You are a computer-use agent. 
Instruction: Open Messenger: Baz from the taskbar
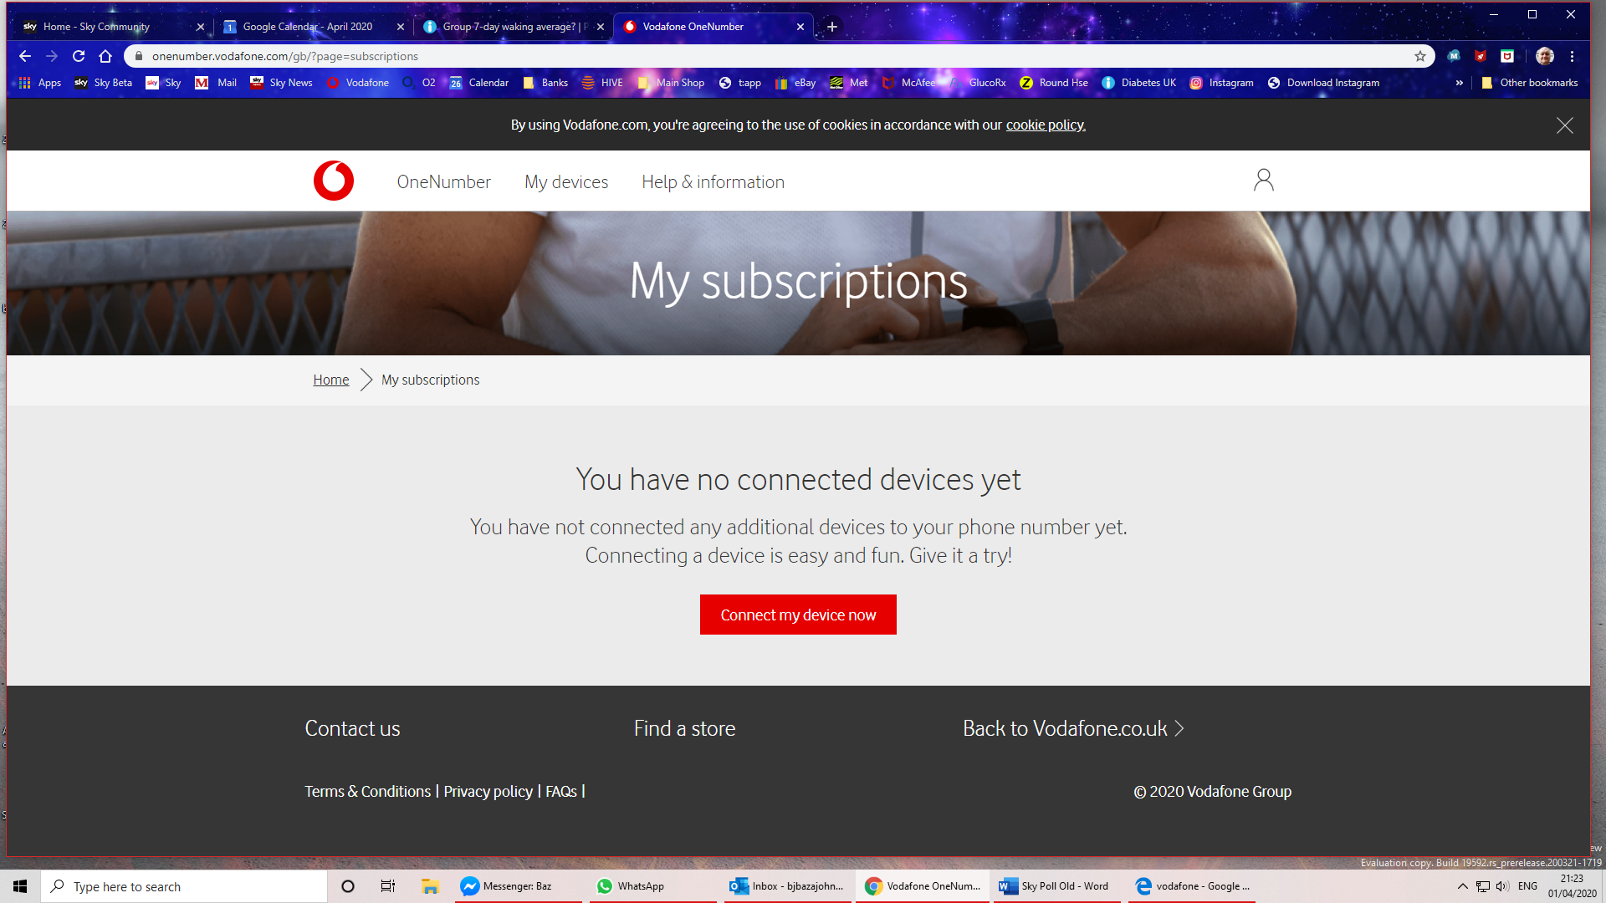tap(518, 886)
